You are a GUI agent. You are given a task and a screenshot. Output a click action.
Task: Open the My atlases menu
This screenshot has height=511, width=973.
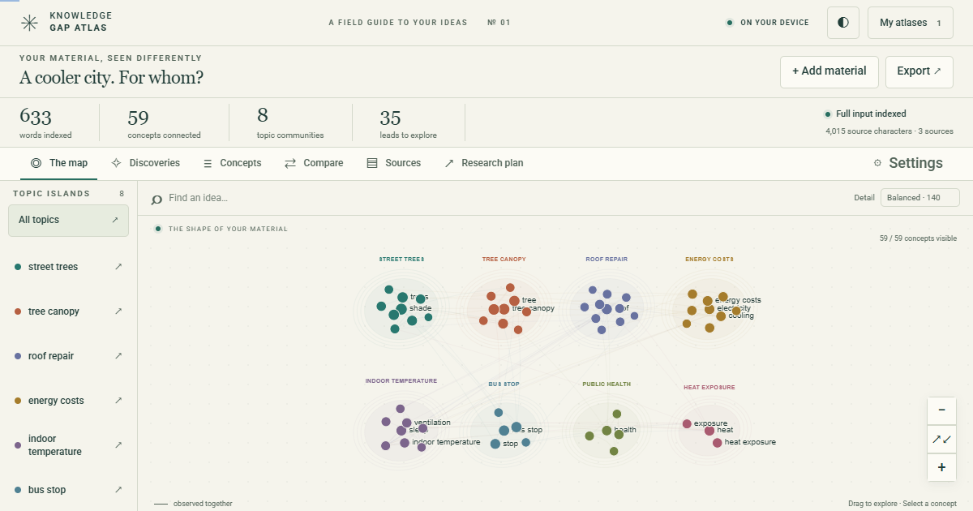[911, 23]
